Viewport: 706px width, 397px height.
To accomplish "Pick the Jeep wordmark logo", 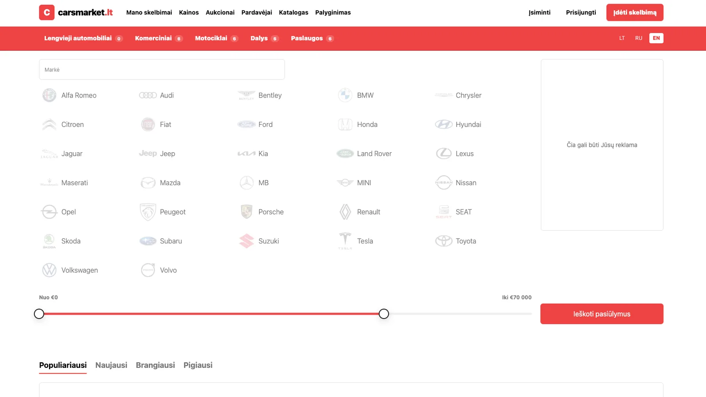I will pyautogui.click(x=148, y=154).
